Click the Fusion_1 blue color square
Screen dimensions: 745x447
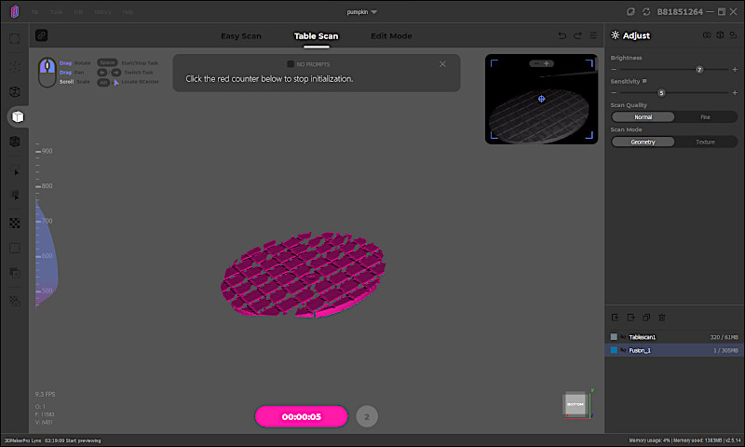coord(614,350)
